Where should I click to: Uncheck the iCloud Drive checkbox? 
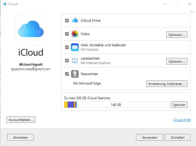coord(67,20)
